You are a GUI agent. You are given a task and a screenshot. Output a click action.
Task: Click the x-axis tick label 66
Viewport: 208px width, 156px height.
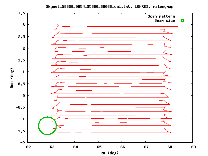(123, 147)
